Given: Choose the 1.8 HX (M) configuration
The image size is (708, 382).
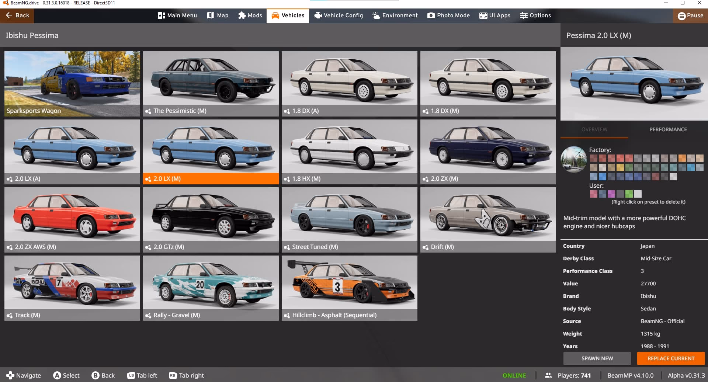Looking at the screenshot, I should pos(350,152).
